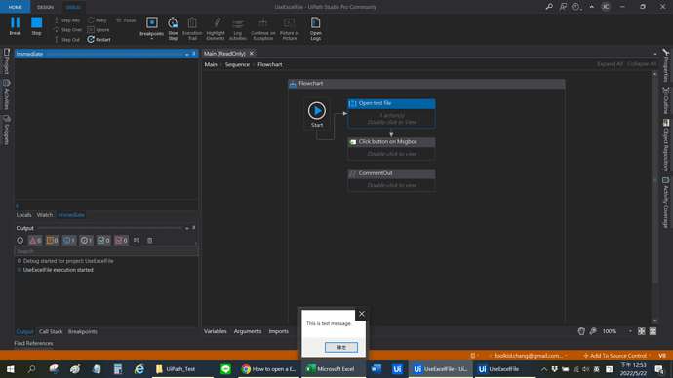Switch to the Watch tab

point(45,215)
